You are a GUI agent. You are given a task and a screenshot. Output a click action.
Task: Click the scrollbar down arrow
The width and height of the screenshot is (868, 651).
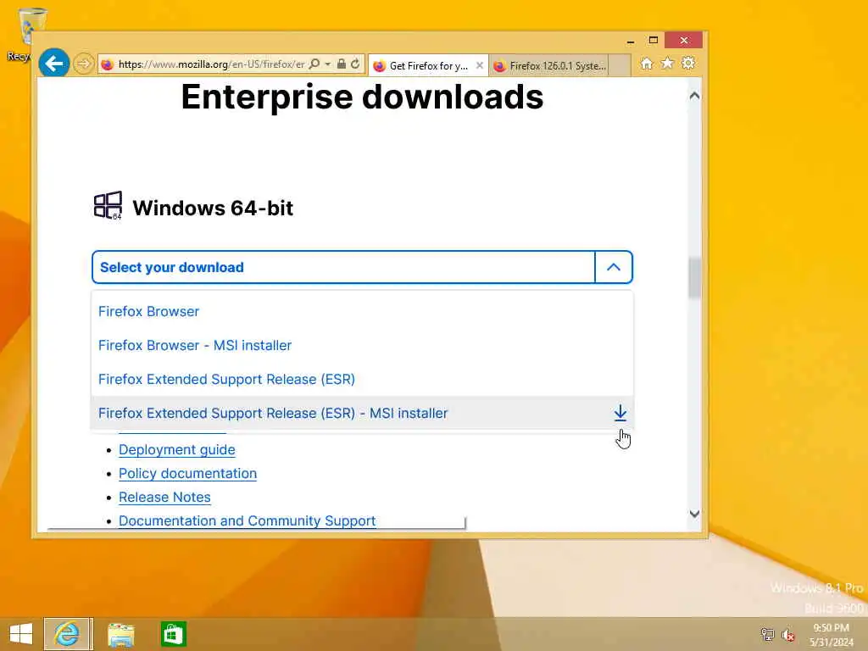tap(694, 514)
